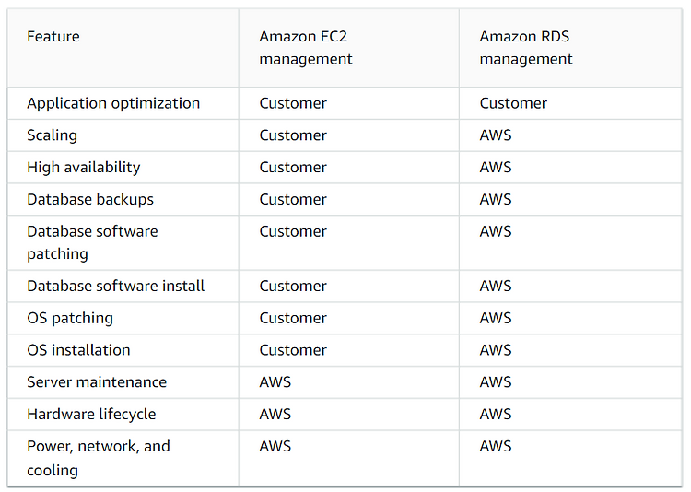Viewport: 691px width, 492px height.
Task: Click Customer in EC2 OS patching row
Action: pos(293,318)
